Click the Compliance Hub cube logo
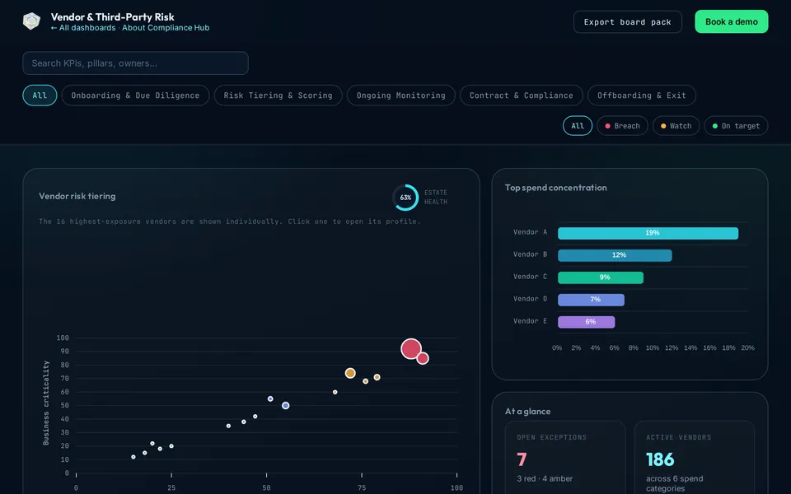This screenshot has height=494, width=791. pos(32,21)
